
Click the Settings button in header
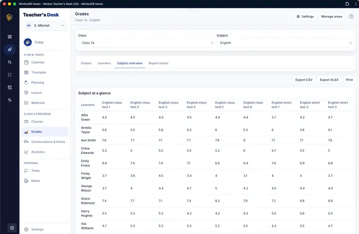pos(305,16)
